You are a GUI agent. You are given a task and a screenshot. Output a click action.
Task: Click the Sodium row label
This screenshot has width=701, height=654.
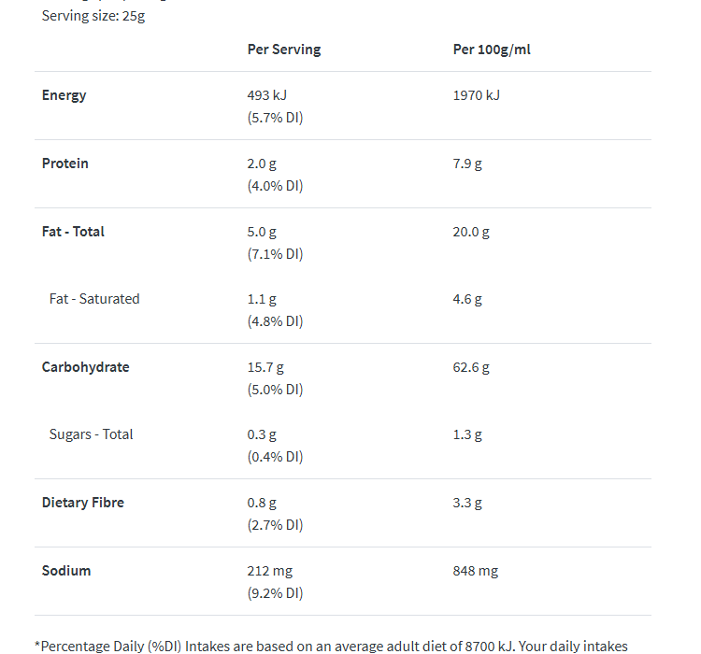(66, 571)
